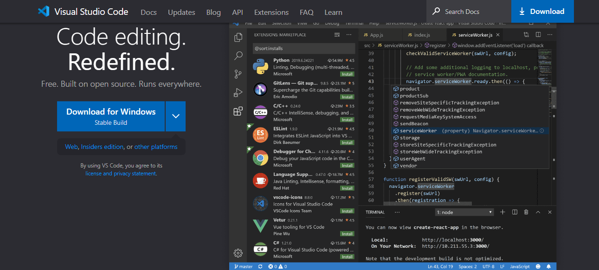Click the Download for Windows button

(110, 116)
